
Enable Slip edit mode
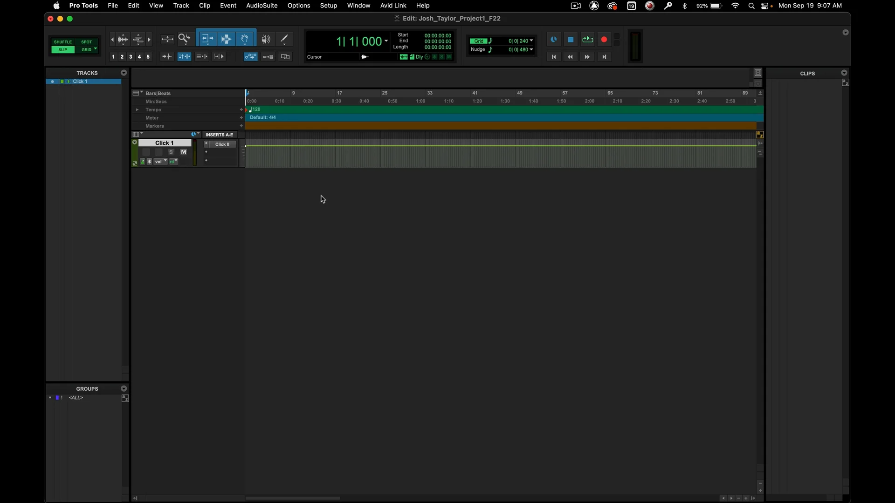(x=63, y=50)
